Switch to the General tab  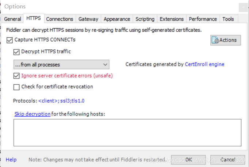click(12, 19)
